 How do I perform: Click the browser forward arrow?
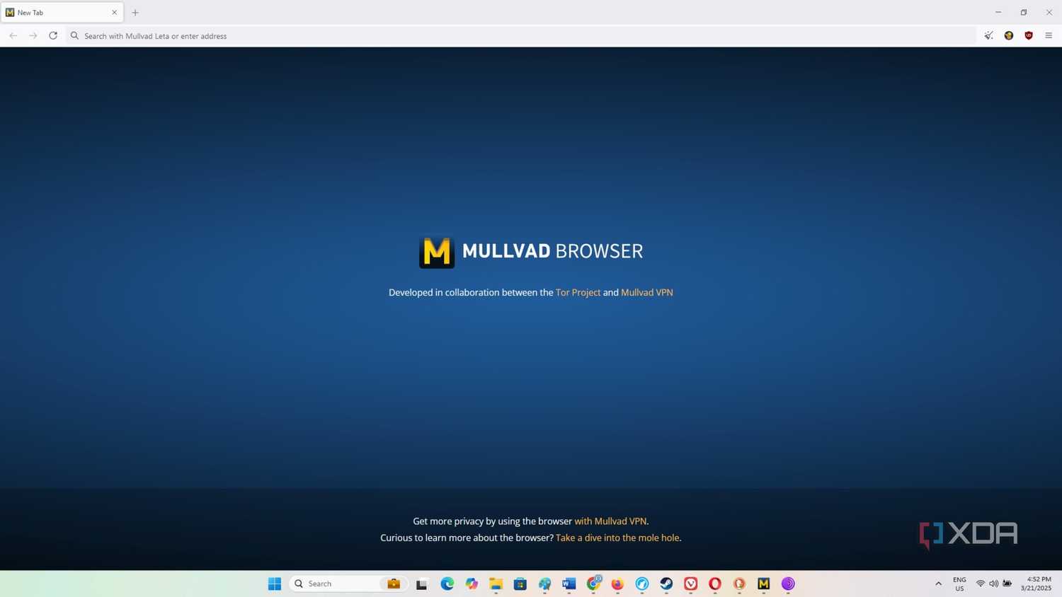pyautogui.click(x=33, y=35)
